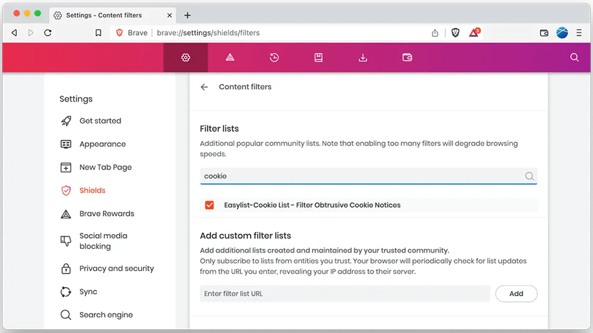
Task: Select Appearance in the settings sidebar
Action: tap(102, 144)
